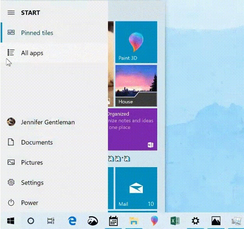
Task: Click Jennifer Gentleman's profile picture
Action: [x=11, y=122]
